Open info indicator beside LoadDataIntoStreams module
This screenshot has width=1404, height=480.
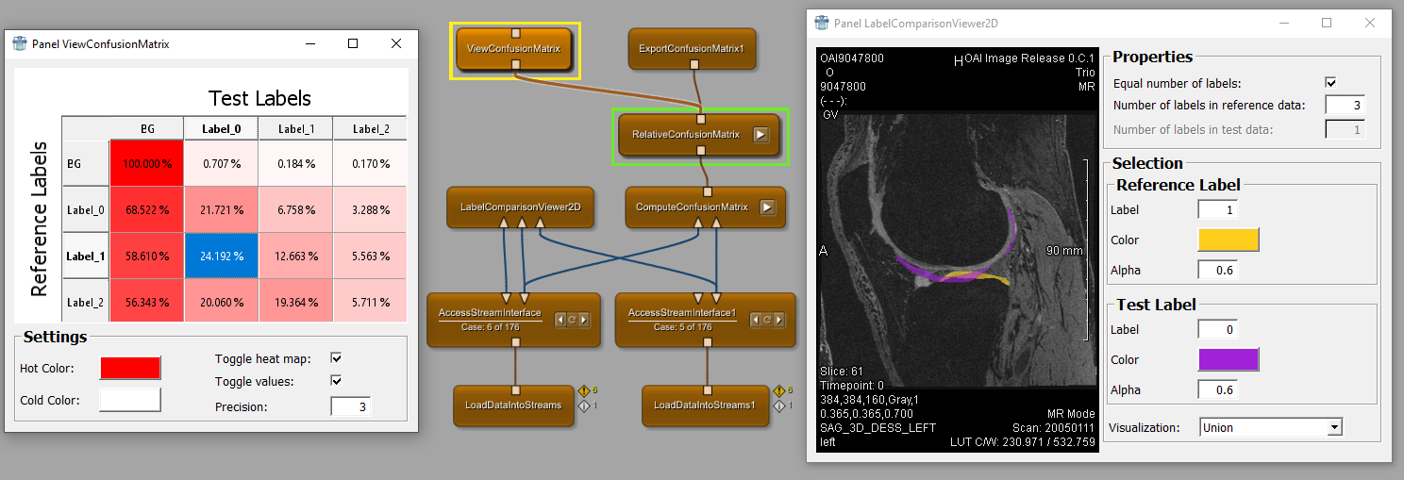click(x=584, y=406)
